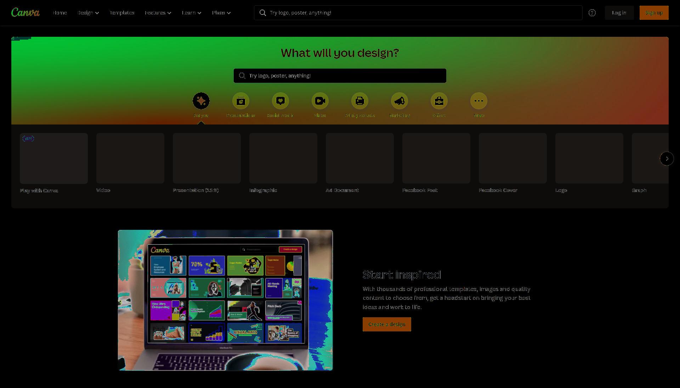Click the laptop templates preview image
The height and width of the screenshot is (388, 680).
click(x=225, y=300)
